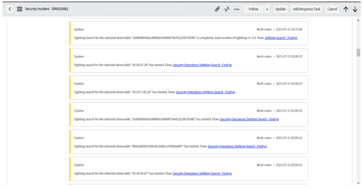This screenshot has width=363, height=189.
Task: Cancel the security incident form
Action: 332,9
